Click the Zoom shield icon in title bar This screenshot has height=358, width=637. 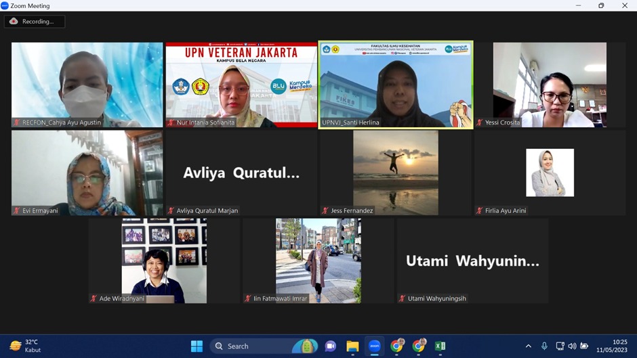click(x=5, y=5)
